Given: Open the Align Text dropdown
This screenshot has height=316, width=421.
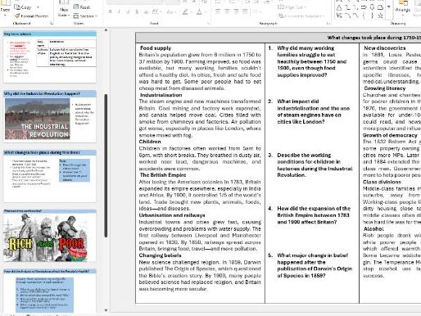Looking at the screenshot, I should (292, 7).
